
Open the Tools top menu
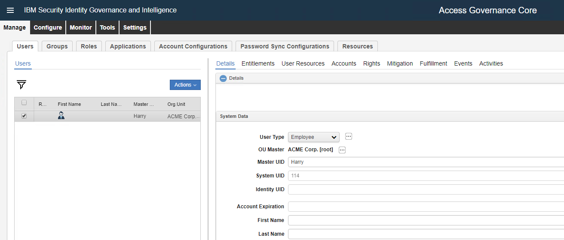click(x=107, y=27)
